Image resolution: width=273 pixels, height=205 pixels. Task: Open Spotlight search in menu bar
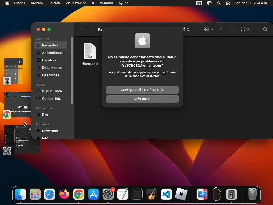[x=219, y=3]
